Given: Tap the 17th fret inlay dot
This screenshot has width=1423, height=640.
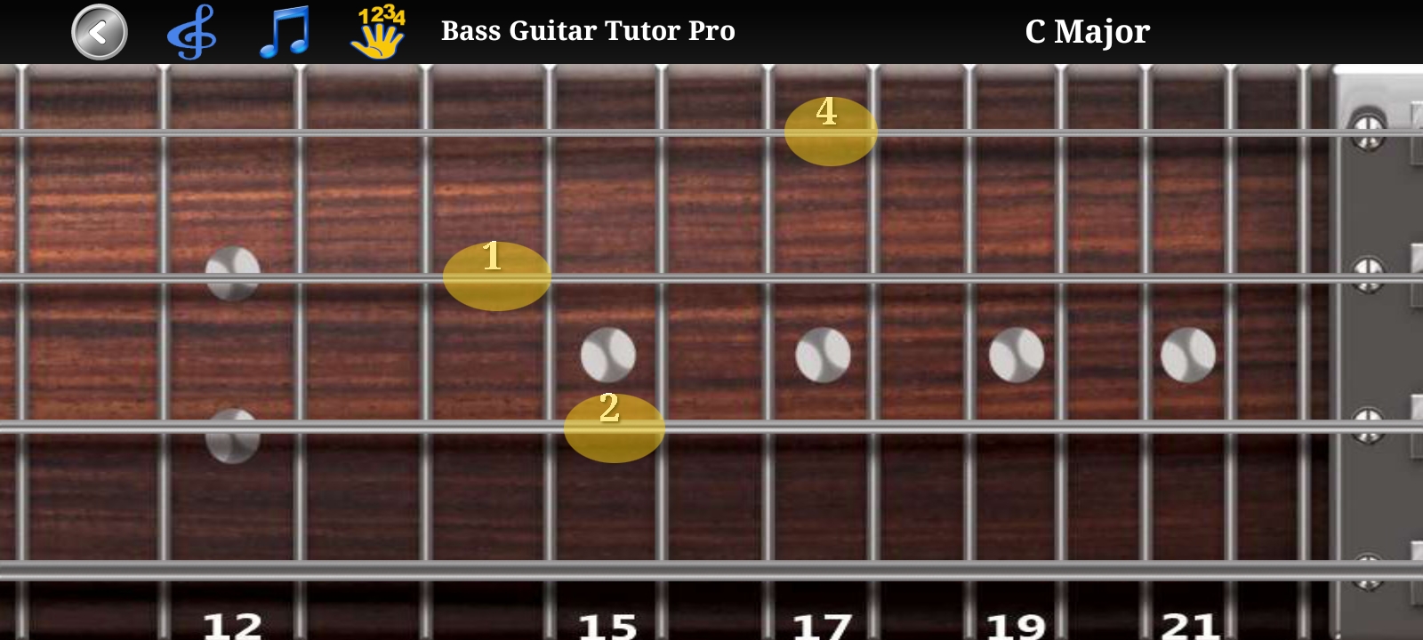Looking at the screenshot, I should coord(823,355).
